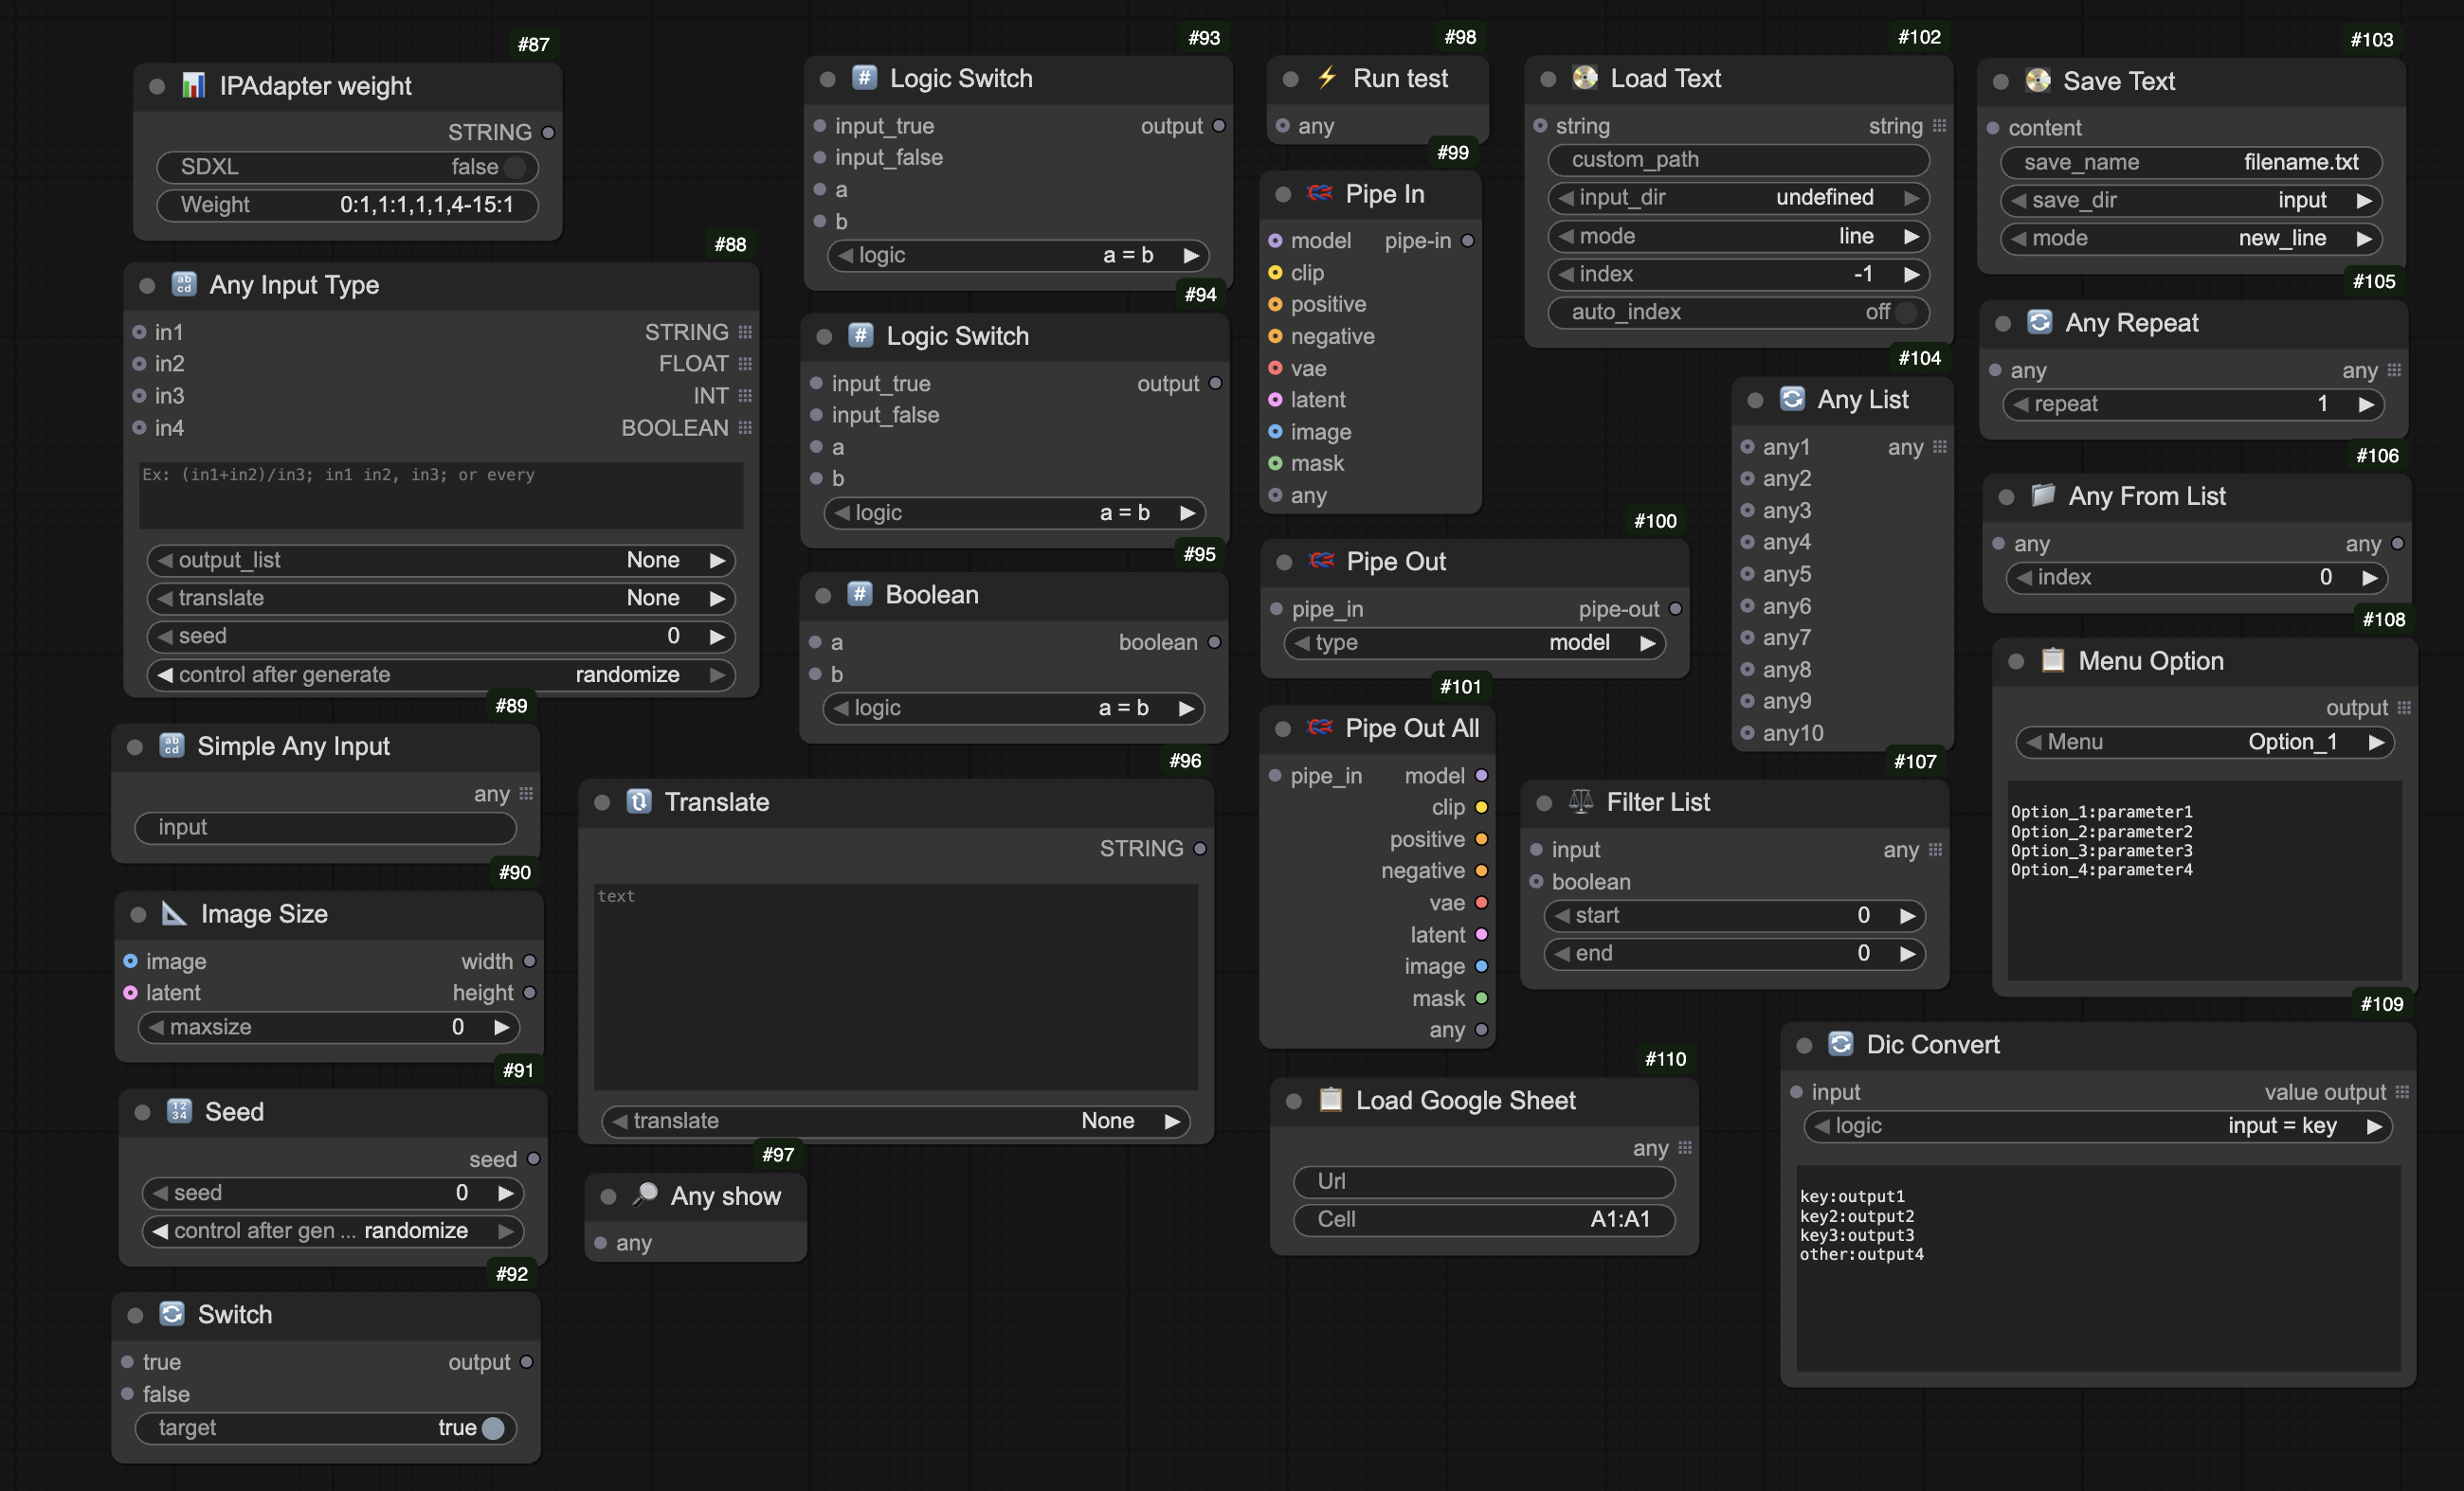The width and height of the screenshot is (2464, 1491).
Task: Click the Weight field in IPAdapter weight
Action: tap(347, 205)
